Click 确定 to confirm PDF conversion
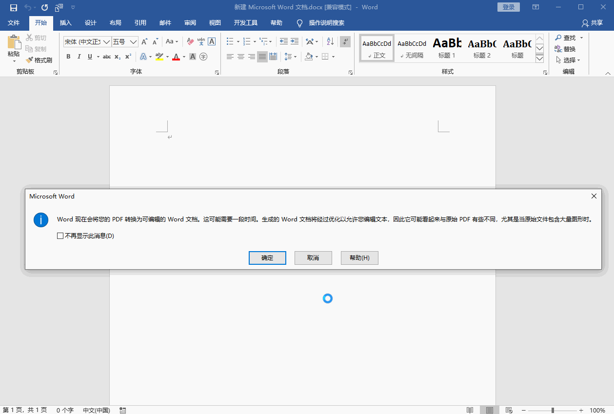Image resolution: width=614 pixels, height=414 pixels. pos(267,257)
